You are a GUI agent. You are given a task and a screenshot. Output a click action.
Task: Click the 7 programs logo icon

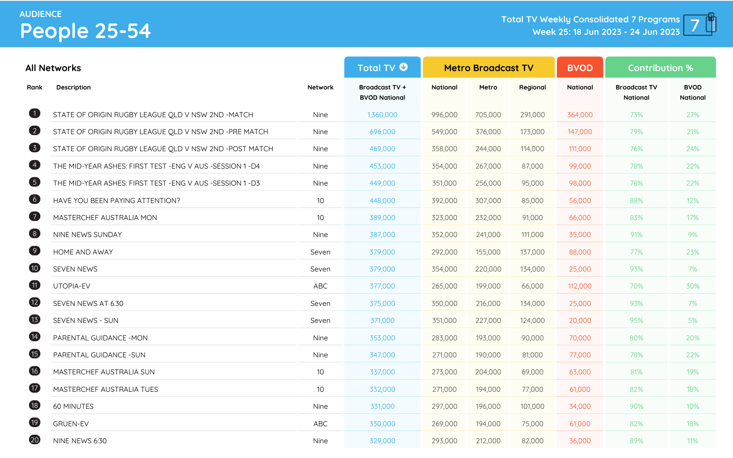pyautogui.click(x=699, y=25)
